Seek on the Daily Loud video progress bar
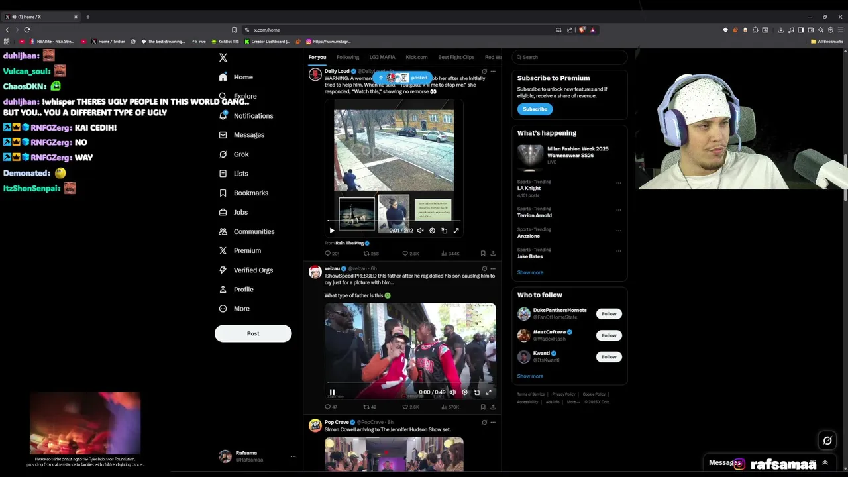 coord(394,221)
